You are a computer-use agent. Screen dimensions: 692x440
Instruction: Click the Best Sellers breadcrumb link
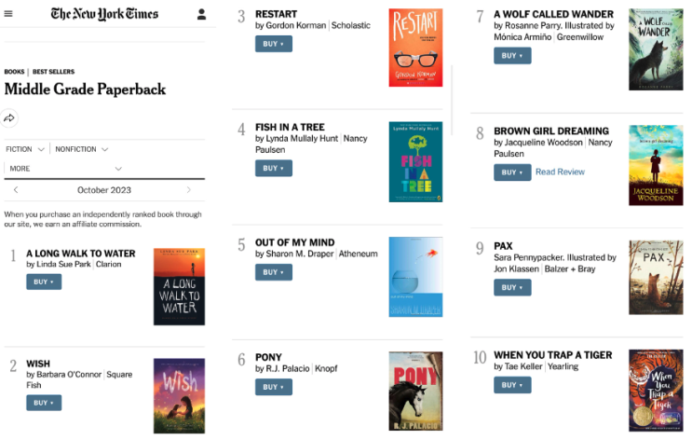point(52,72)
